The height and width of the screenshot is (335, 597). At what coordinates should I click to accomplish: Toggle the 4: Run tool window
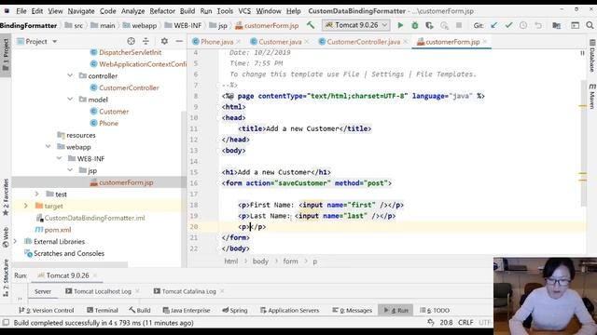pyautogui.click(x=396, y=310)
